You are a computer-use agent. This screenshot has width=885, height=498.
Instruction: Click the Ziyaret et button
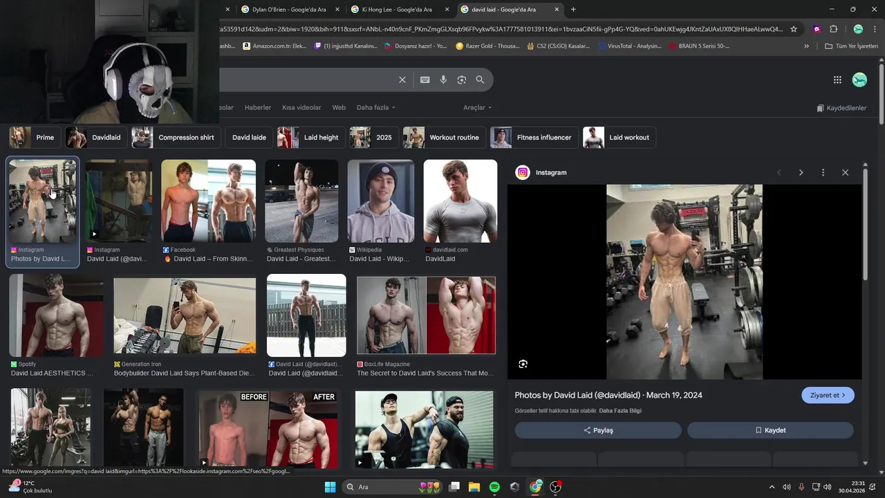coord(828,395)
